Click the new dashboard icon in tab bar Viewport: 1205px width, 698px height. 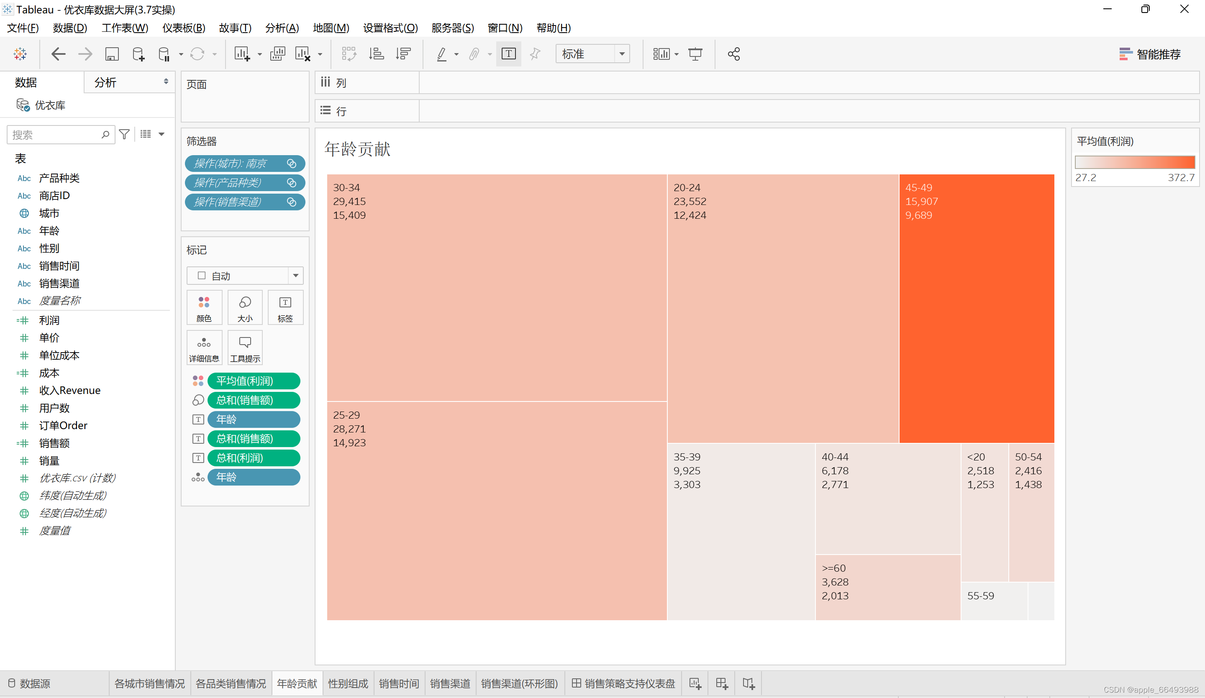pos(722,683)
